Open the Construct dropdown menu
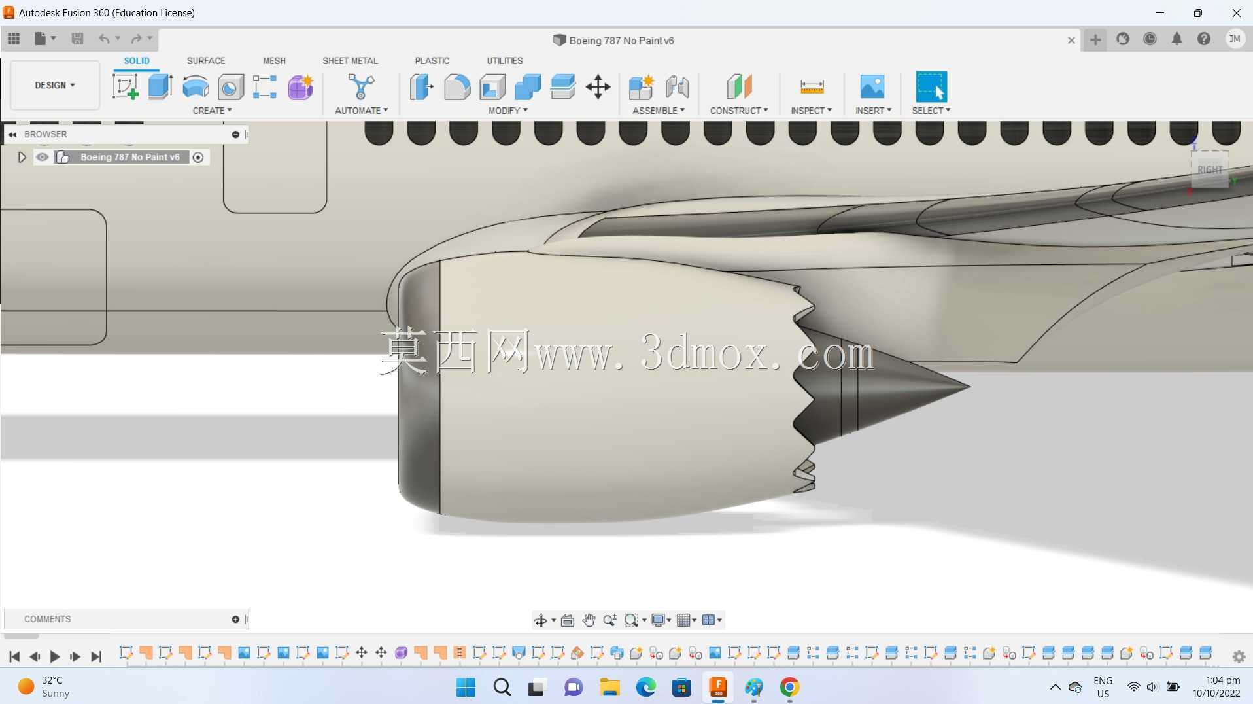1253x704 pixels. click(739, 111)
